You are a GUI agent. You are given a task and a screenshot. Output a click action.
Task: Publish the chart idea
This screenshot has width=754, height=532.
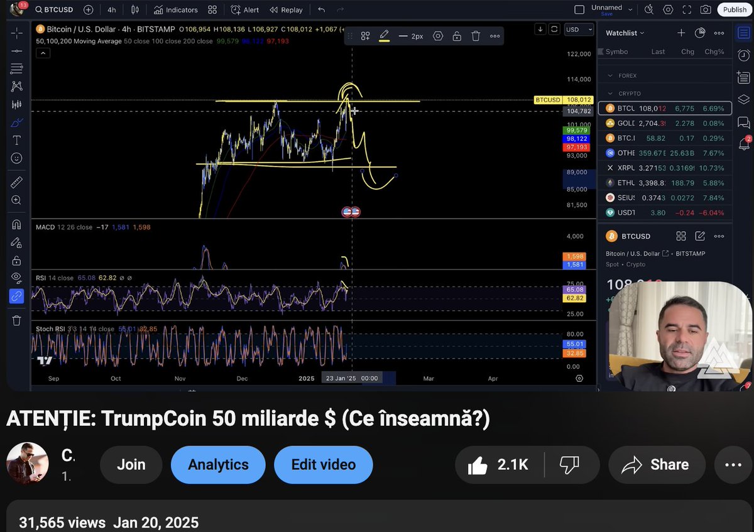click(735, 9)
